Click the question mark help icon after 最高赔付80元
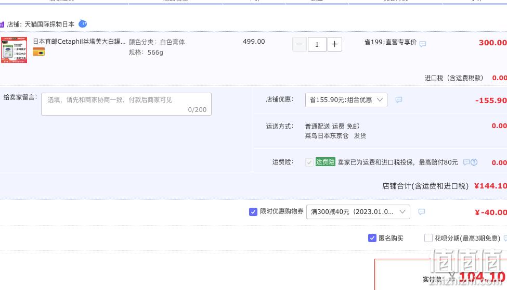Viewport: 507px width, 290px height. (474, 162)
